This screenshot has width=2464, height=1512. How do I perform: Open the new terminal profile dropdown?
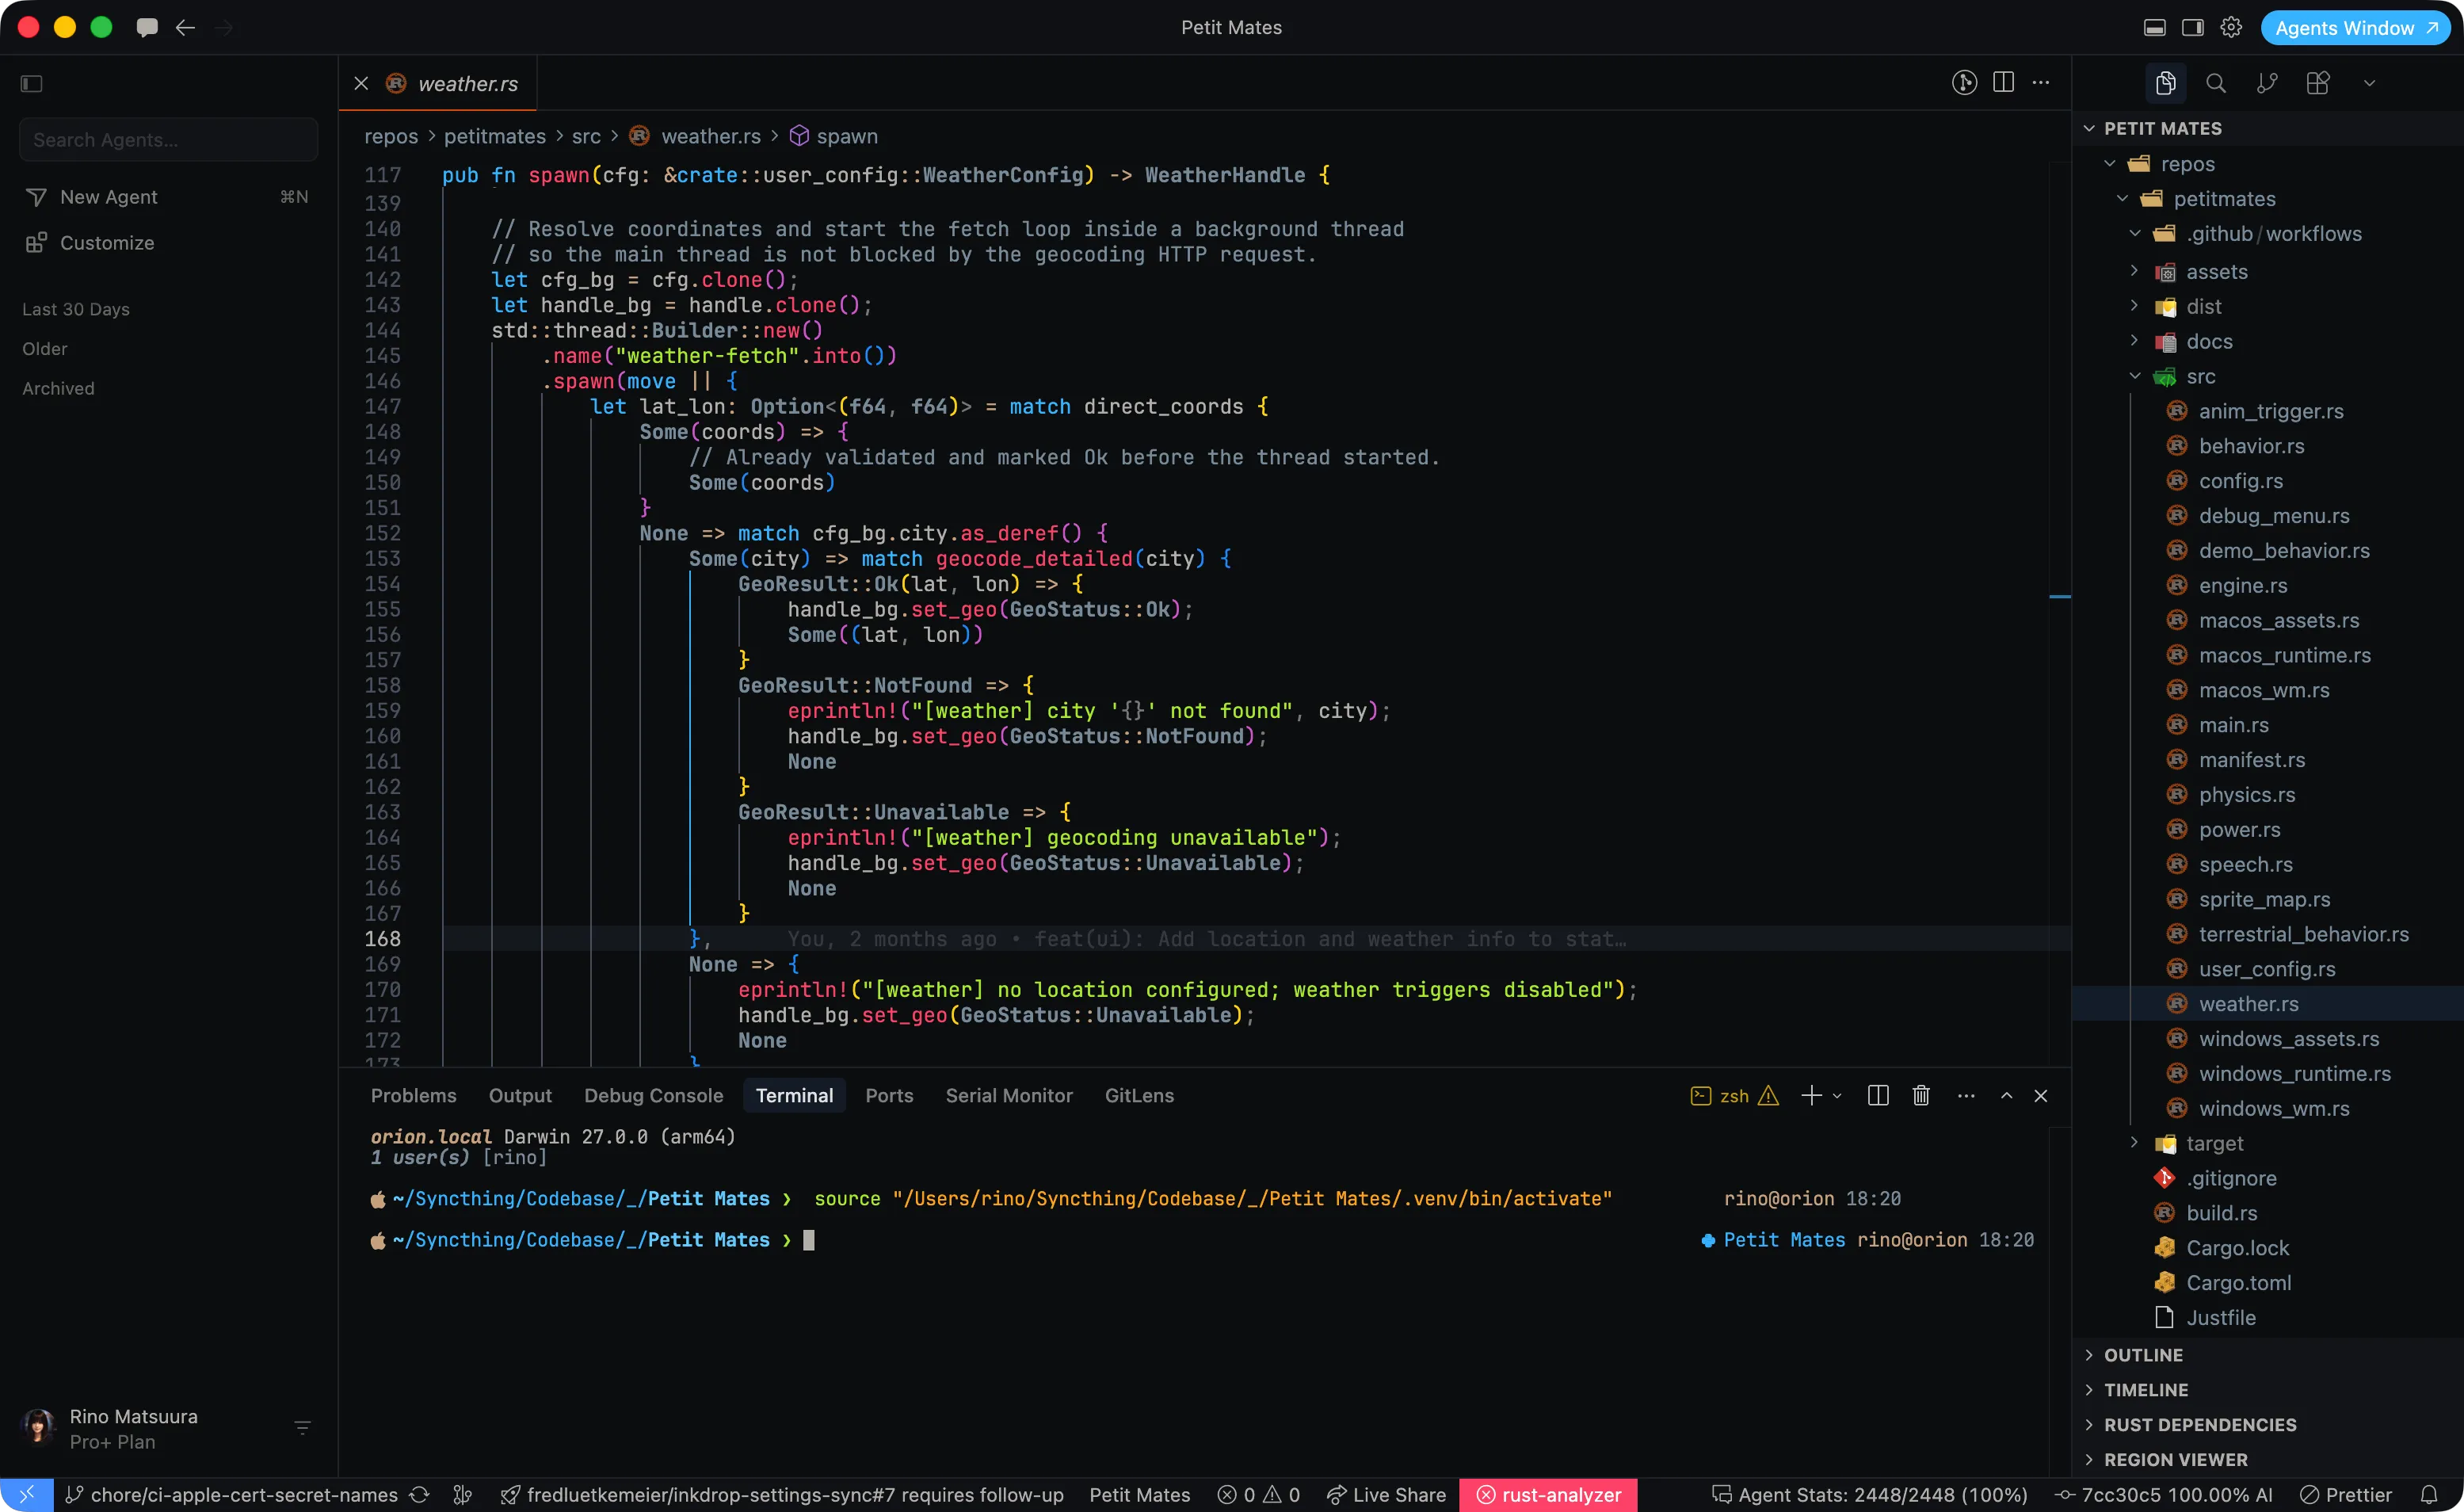[1837, 1095]
